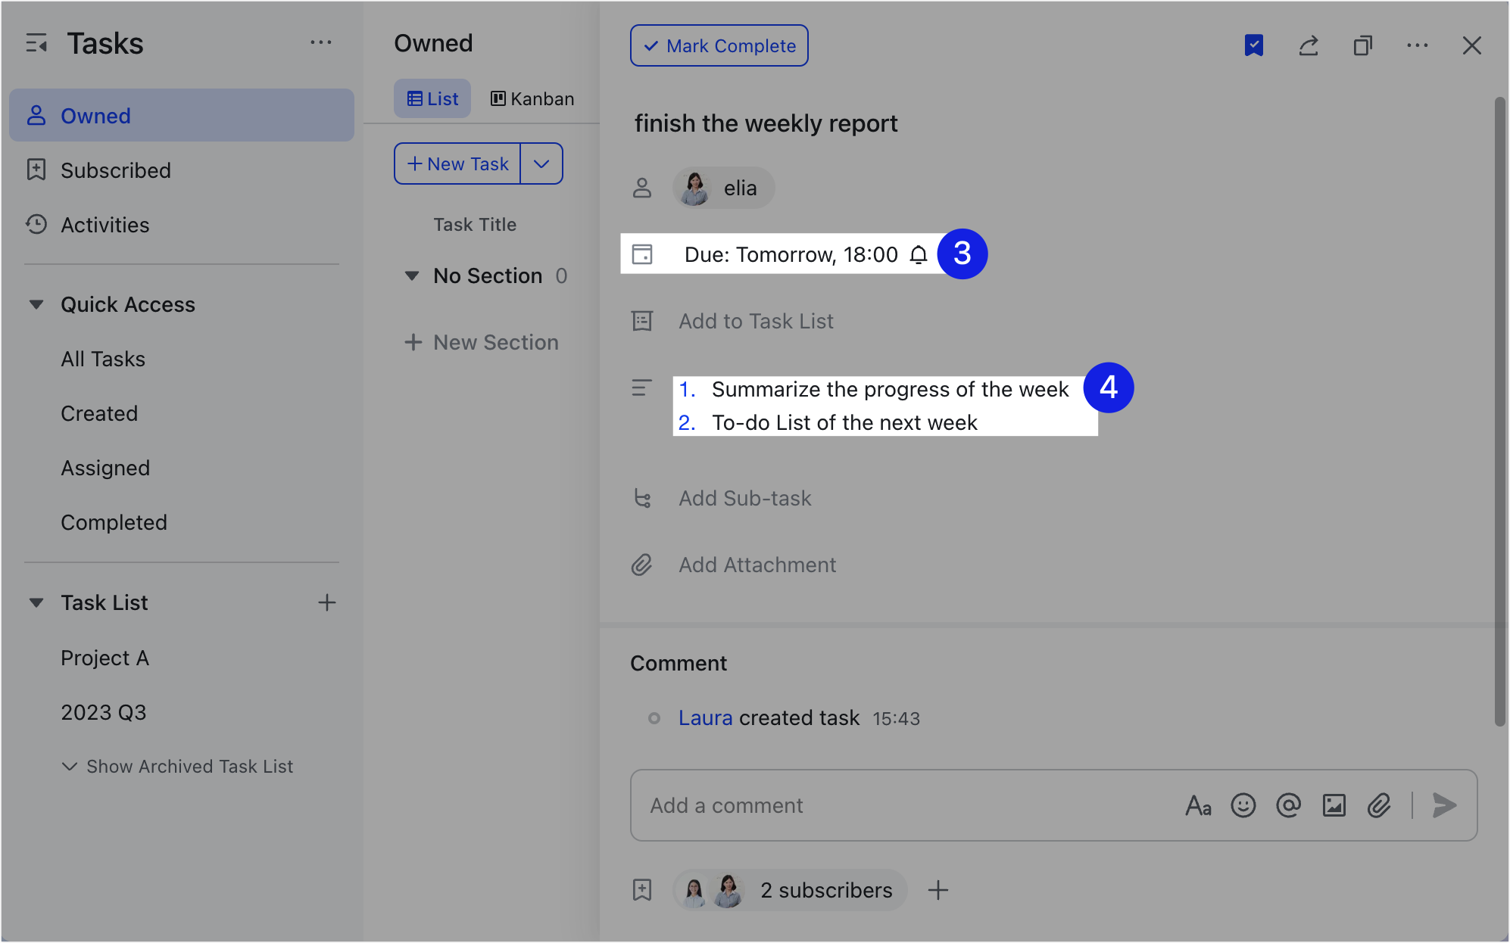This screenshot has height=943, width=1510.
Task: Copy the task with the duplicate icon
Action: tap(1363, 45)
